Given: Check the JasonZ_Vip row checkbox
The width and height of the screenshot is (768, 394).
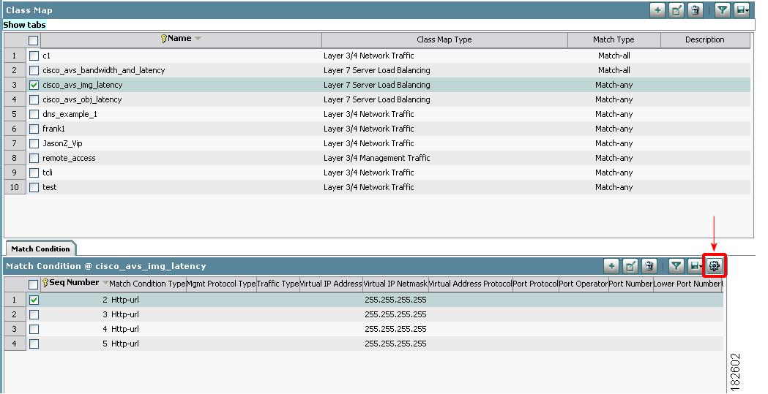Looking at the screenshot, I should pyautogui.click(x=34, y=144).
